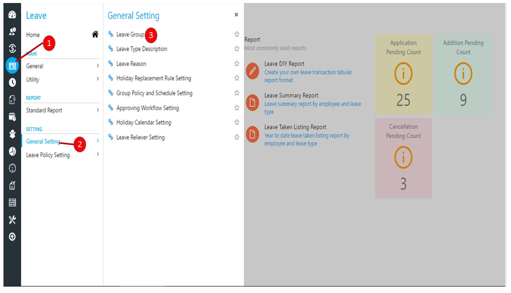Click Application Pending Count info icon
The height and width of the screenshot is (293, 511).
[x=403, y=74]
